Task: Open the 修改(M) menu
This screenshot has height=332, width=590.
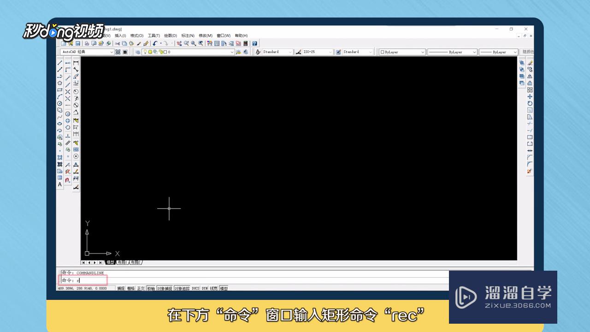Action: click(206, 36)
